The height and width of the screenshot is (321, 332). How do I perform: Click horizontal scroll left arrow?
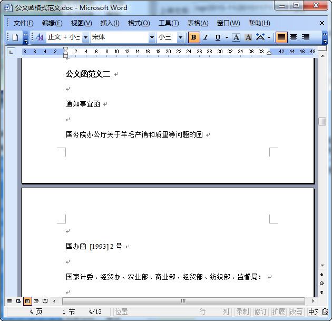pos(54,301)
